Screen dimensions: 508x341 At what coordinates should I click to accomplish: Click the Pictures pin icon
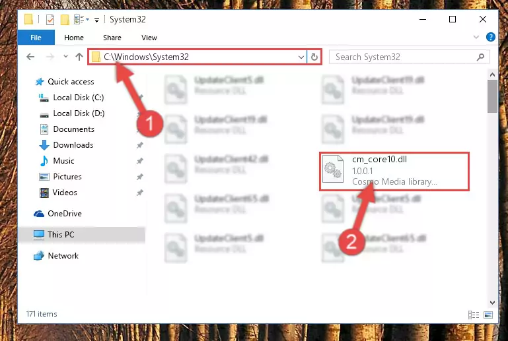(139, 177)
